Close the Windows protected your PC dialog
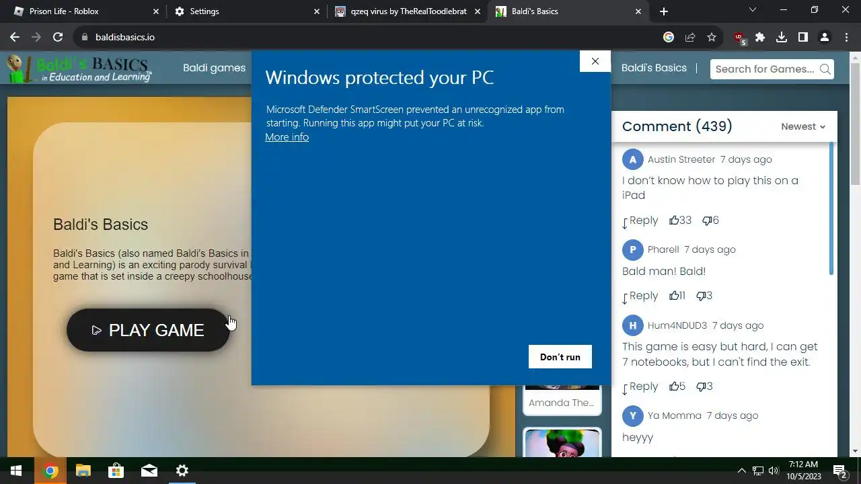Screen dimensions: 861x484 point(595,61)
